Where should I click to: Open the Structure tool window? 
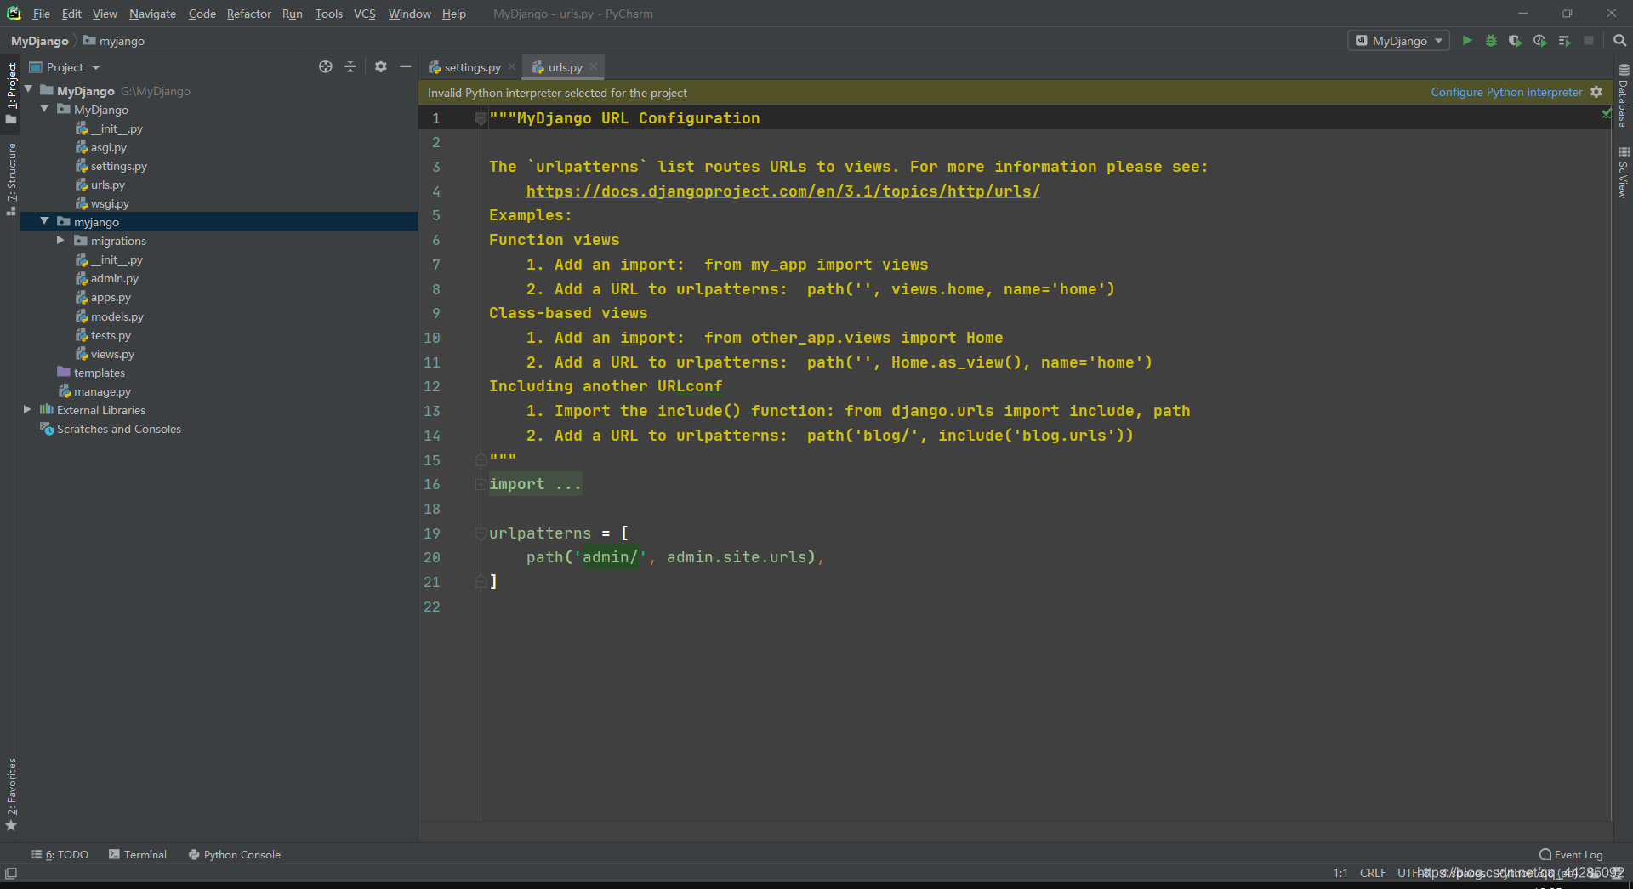[x=11, y=179]
